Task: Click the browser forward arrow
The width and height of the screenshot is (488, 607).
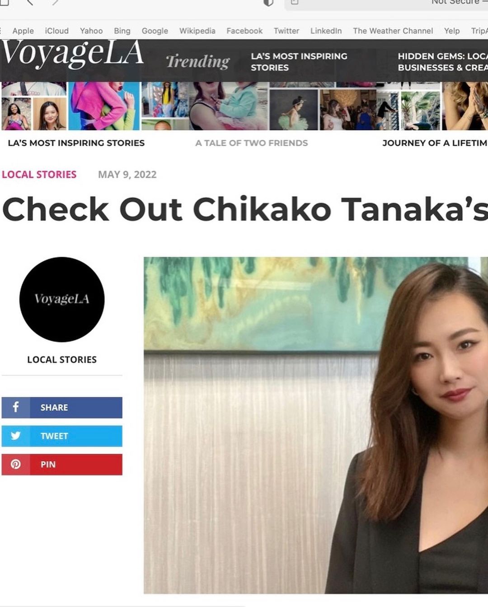Action: [x=55, y=2]
